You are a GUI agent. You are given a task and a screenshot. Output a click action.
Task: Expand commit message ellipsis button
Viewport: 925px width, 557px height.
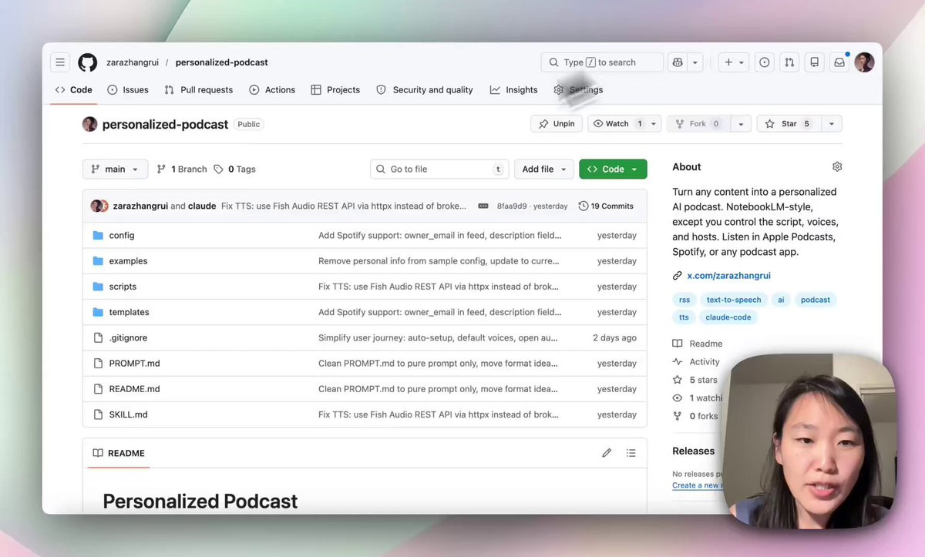click(483, 206)
